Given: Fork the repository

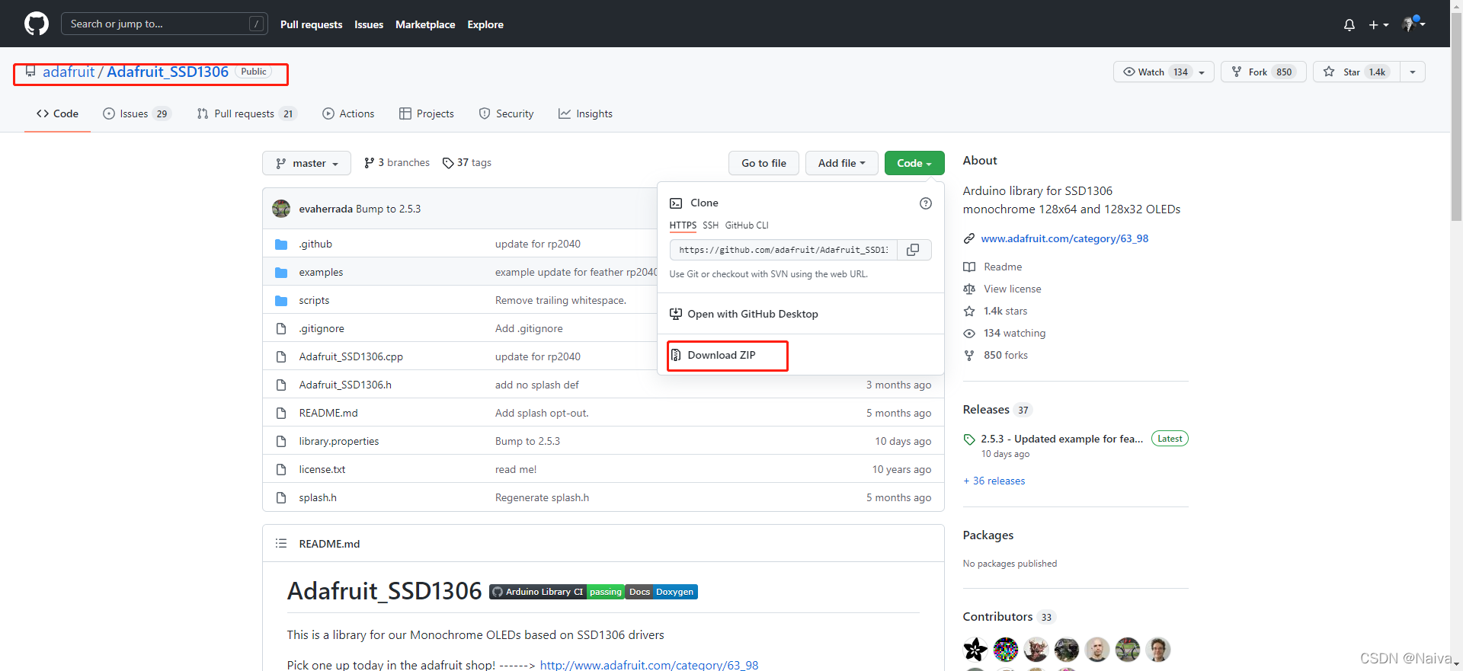Looking at the screenshot, I should [1263, 72].
